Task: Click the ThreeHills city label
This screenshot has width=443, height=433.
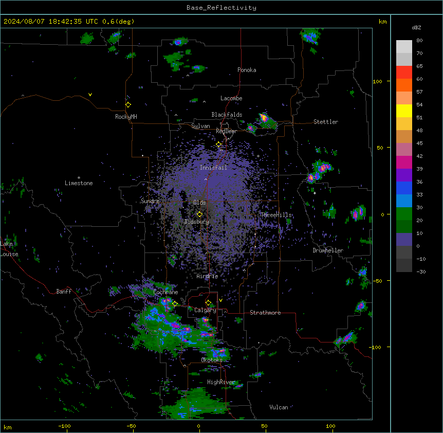Action: (276, 215)
